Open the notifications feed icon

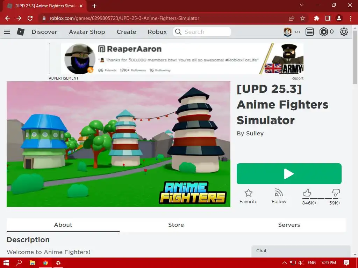[x=310, y=32]
